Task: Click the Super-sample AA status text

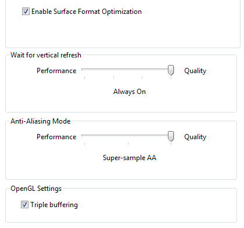Action: 130,158
